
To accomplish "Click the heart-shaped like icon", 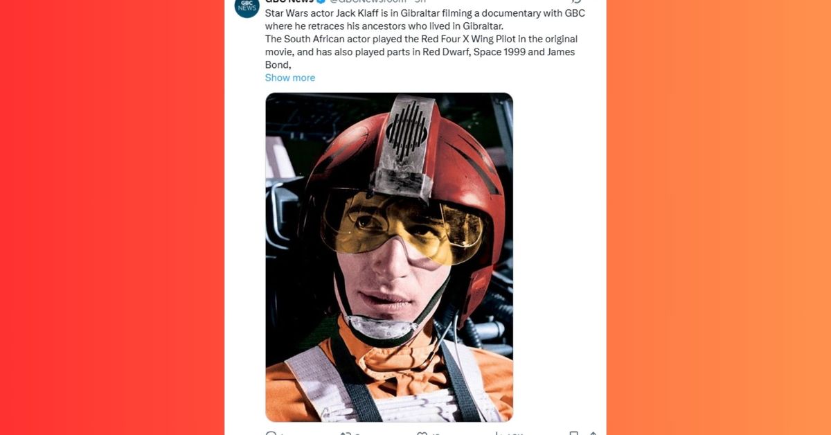I will [421, 433].
